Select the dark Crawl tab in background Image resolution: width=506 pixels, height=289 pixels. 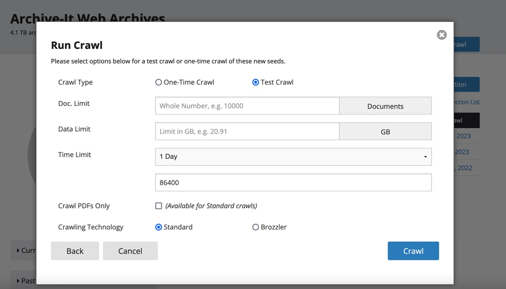[466, 120]
